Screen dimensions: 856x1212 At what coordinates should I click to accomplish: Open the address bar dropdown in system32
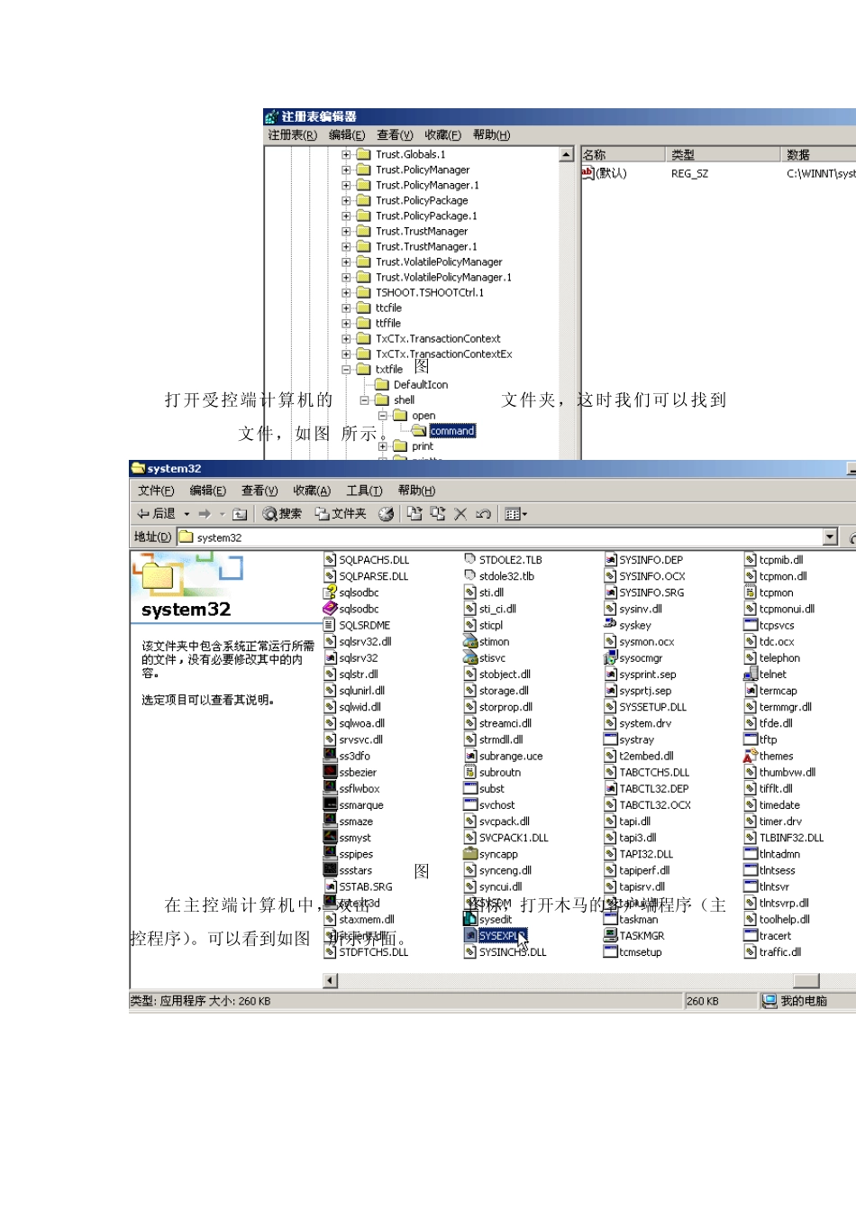[x=831, y=537]
